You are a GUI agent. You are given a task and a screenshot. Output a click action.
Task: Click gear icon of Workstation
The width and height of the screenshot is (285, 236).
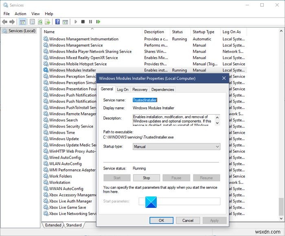(46, 182)
